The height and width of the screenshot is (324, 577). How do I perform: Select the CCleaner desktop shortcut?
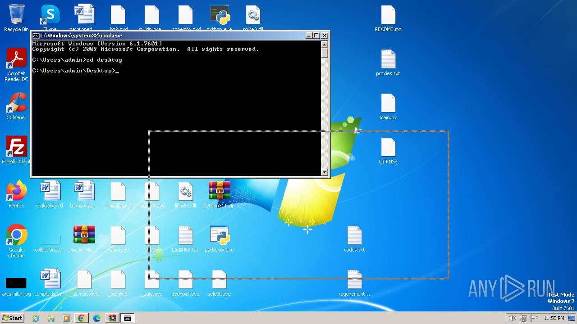(16, 106)
